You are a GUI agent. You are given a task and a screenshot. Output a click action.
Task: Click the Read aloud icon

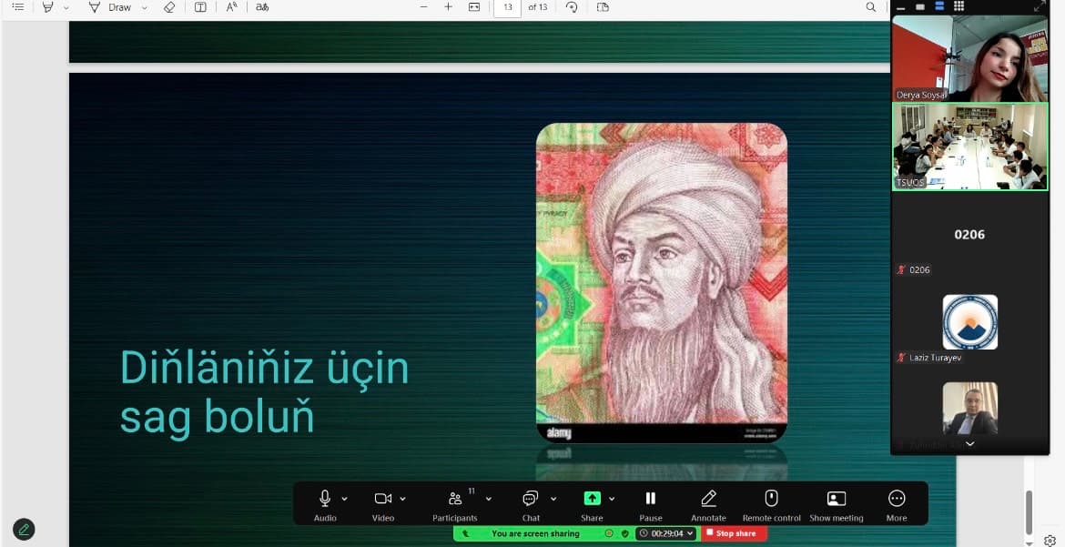pyautogui.click(x=232, y=6)
